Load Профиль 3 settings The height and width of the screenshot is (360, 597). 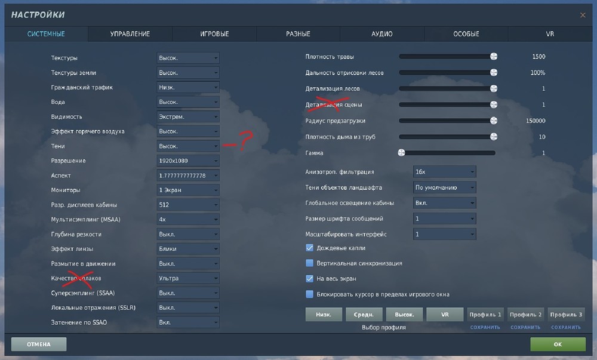(566, 315)
